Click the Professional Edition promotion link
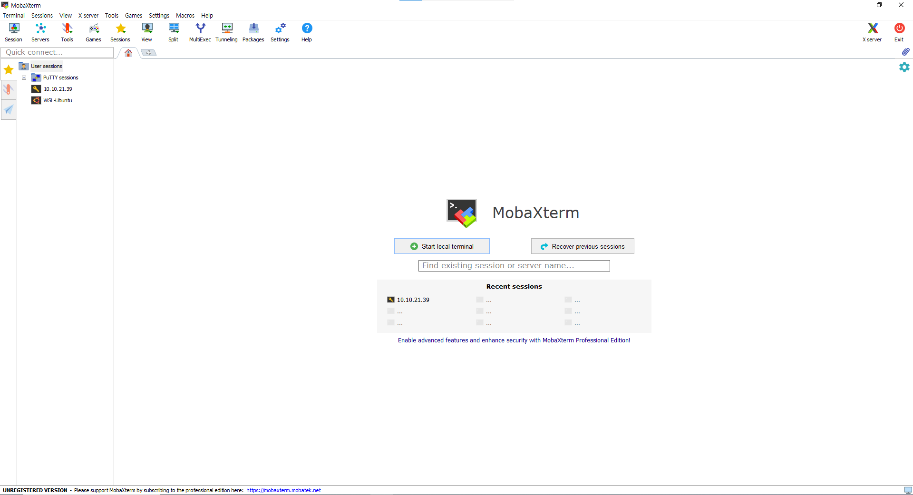The image size is (913, 495). point(514,340)
